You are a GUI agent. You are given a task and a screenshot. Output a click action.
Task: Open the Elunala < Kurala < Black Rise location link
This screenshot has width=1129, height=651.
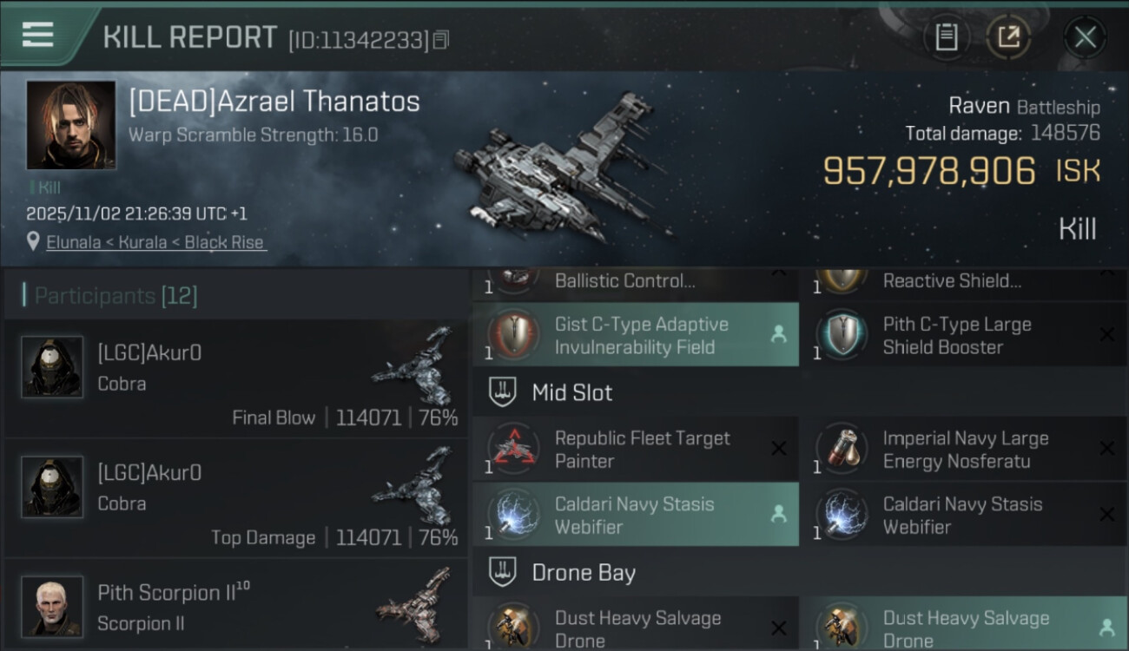tap(155, 243)
